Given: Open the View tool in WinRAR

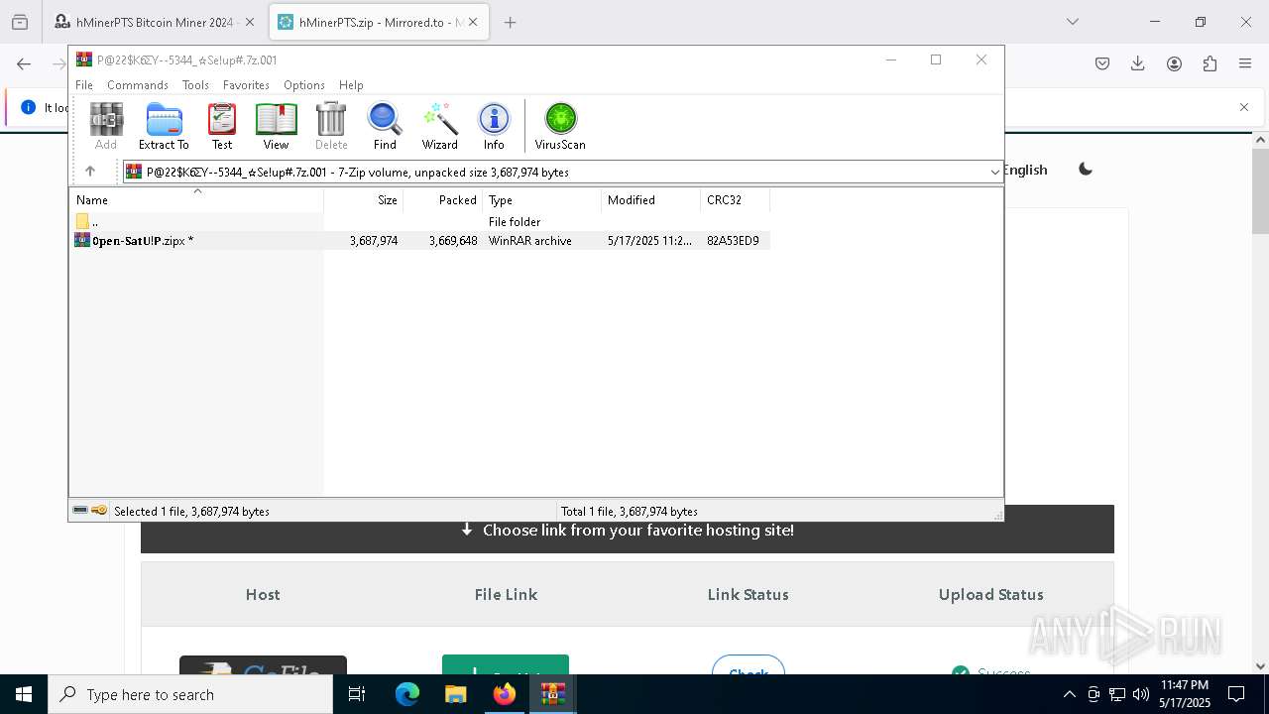Looking at the screenshot, I should pos(276,127).
